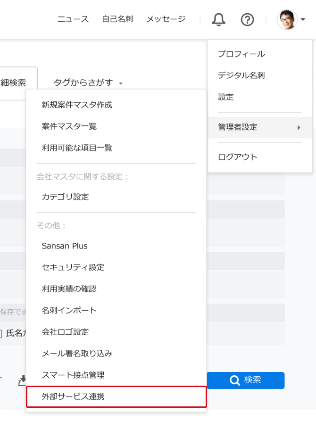This screenshot has height=438, width=316.
Task: Open カテゴリ設定 menu item
Action: (x=65, y=197)
